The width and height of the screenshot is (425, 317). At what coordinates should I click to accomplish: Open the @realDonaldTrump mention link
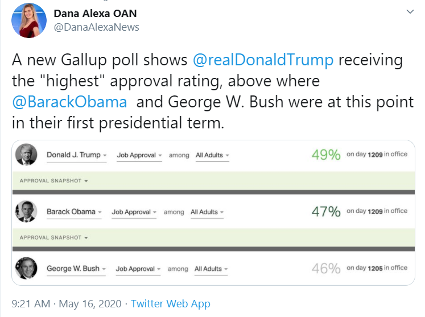[263, 61]
